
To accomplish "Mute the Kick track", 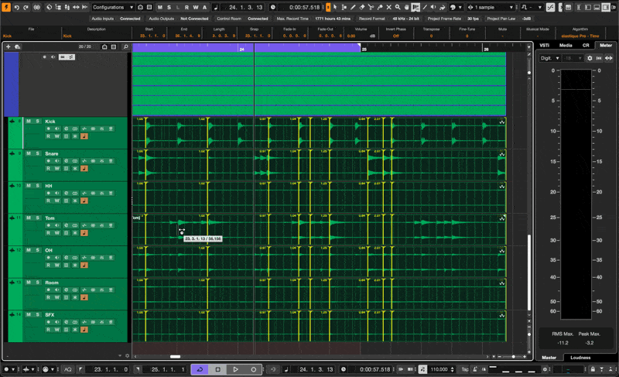I will click(x=29, y=122).
